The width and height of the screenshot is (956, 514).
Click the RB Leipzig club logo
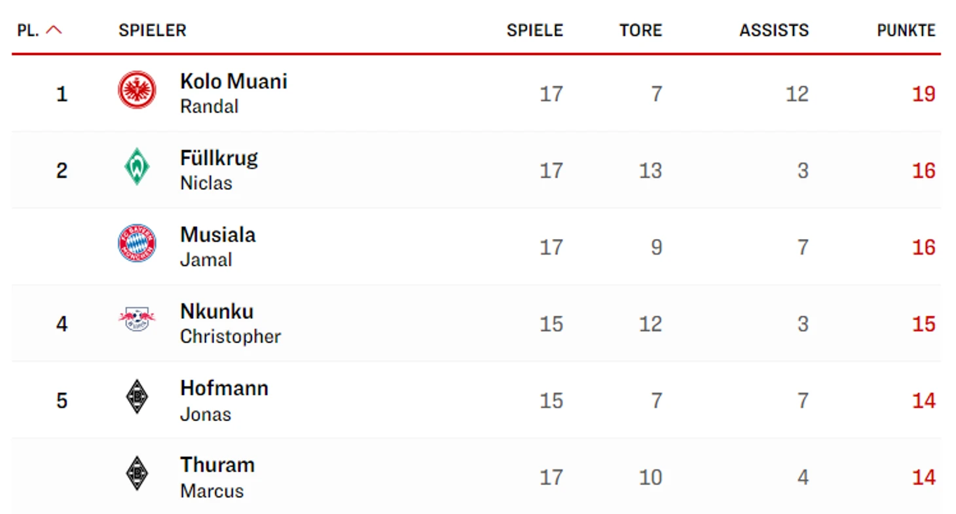coord(137,320)
